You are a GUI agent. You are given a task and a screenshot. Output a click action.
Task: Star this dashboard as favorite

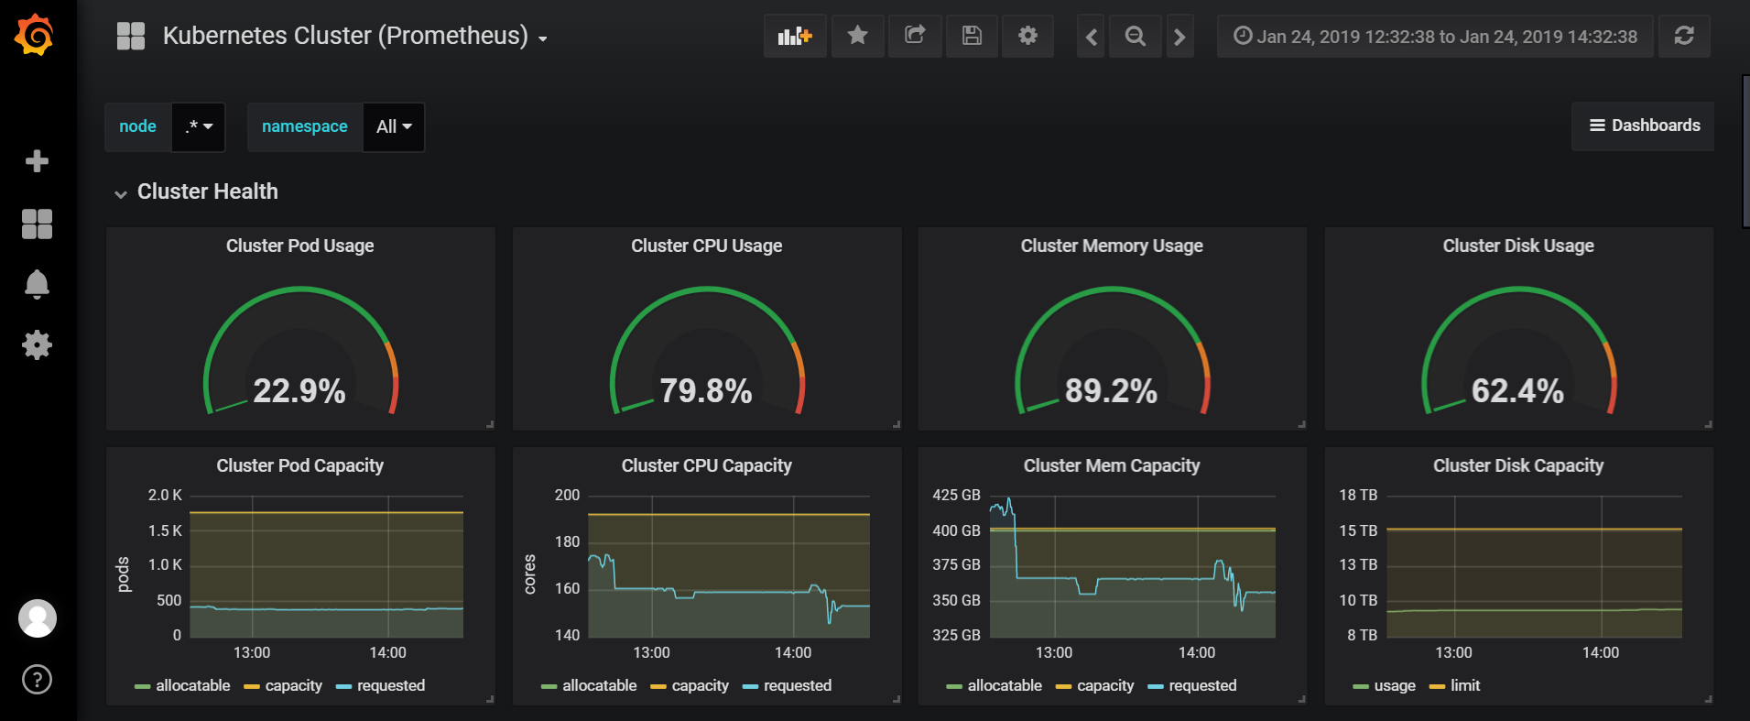click(x=857, y=37)
